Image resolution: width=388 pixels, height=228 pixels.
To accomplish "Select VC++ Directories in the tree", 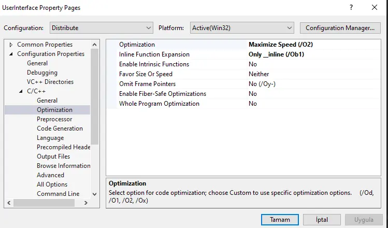I will click(50, 82).
